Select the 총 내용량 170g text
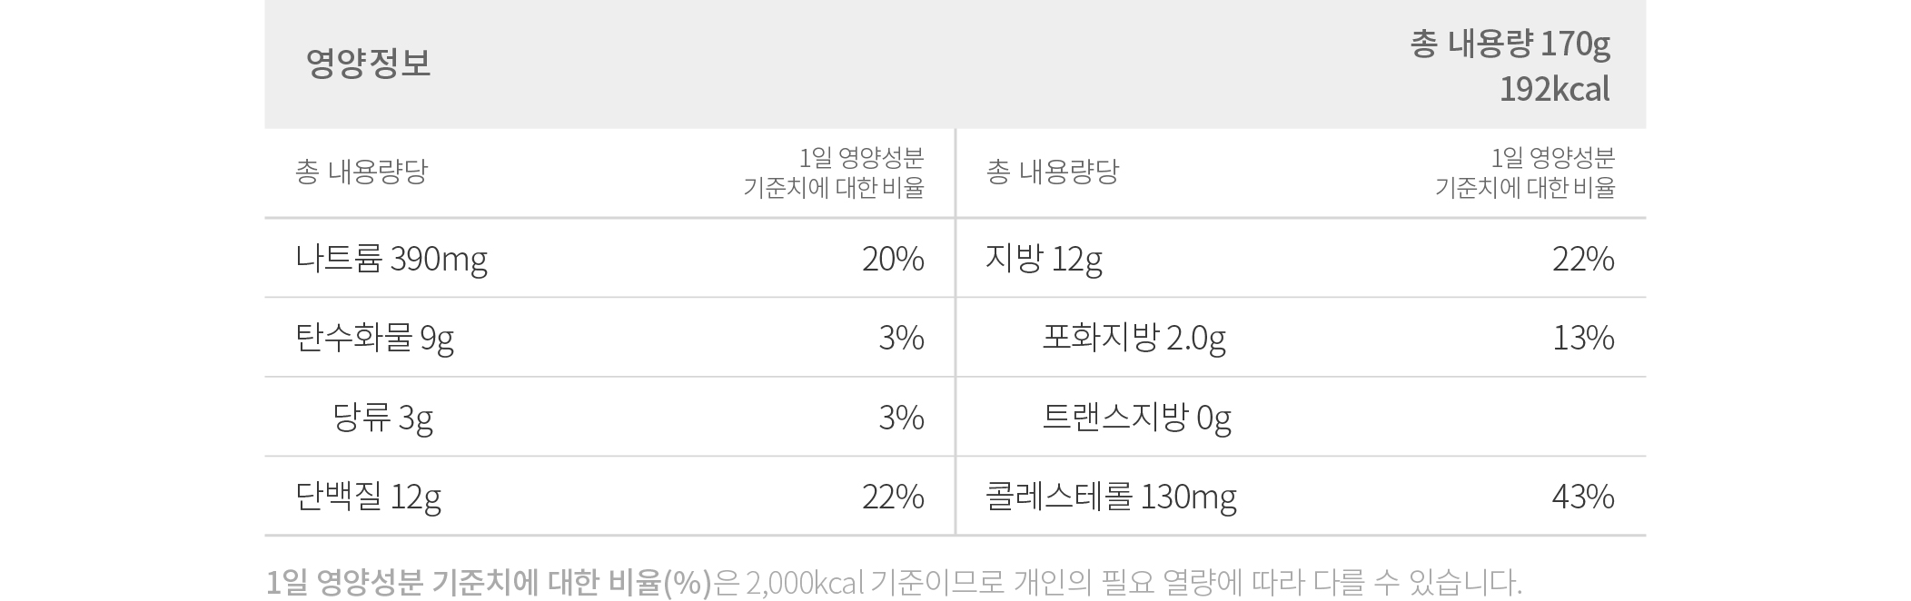 (x=1510, y=44)
